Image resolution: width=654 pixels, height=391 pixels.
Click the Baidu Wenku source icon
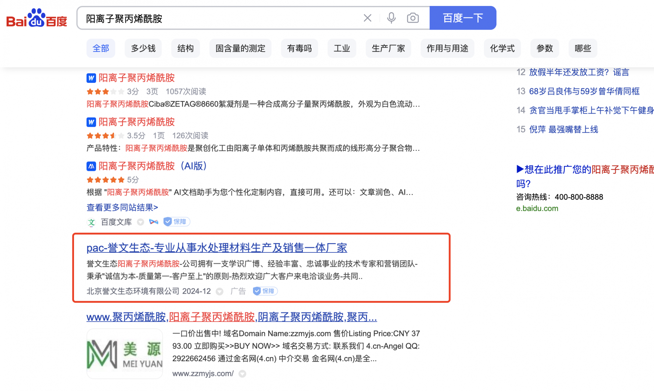coord(91,222)
